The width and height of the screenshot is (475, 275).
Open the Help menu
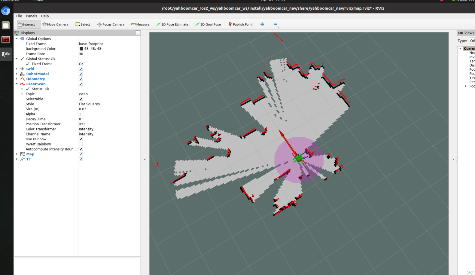point(45,16)
